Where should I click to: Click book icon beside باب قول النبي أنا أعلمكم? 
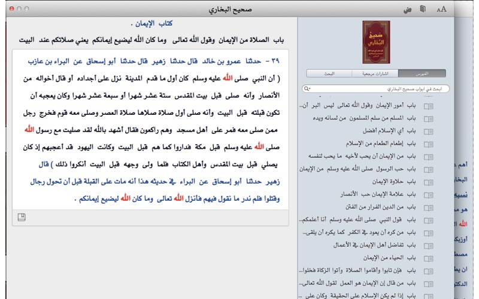[x=428, y=220]
